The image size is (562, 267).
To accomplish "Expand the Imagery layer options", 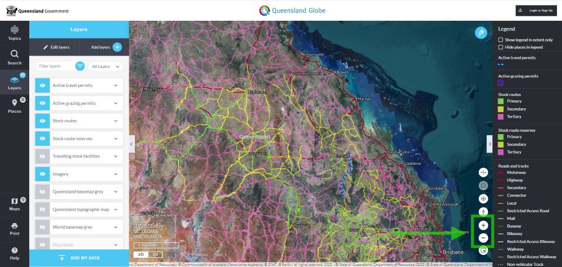I will [x=116, y=174].
